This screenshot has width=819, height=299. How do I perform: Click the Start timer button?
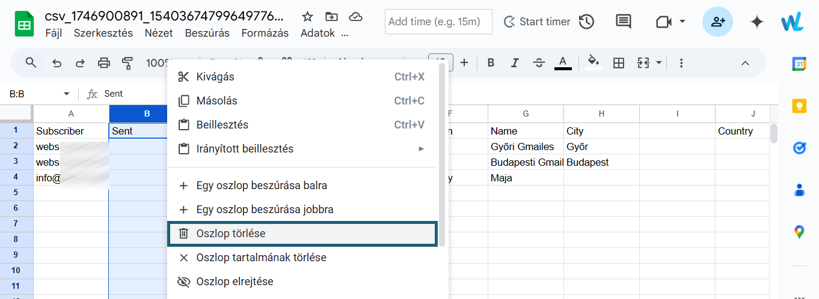[537, 22]
